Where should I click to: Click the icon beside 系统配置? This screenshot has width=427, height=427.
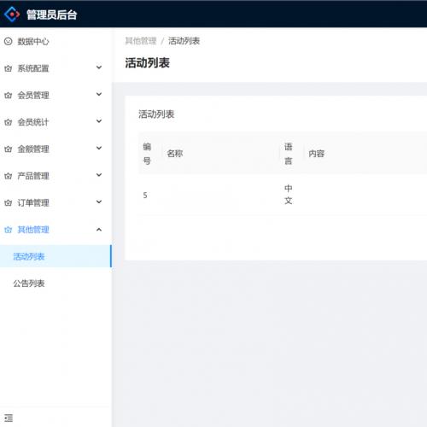(9, 68)
